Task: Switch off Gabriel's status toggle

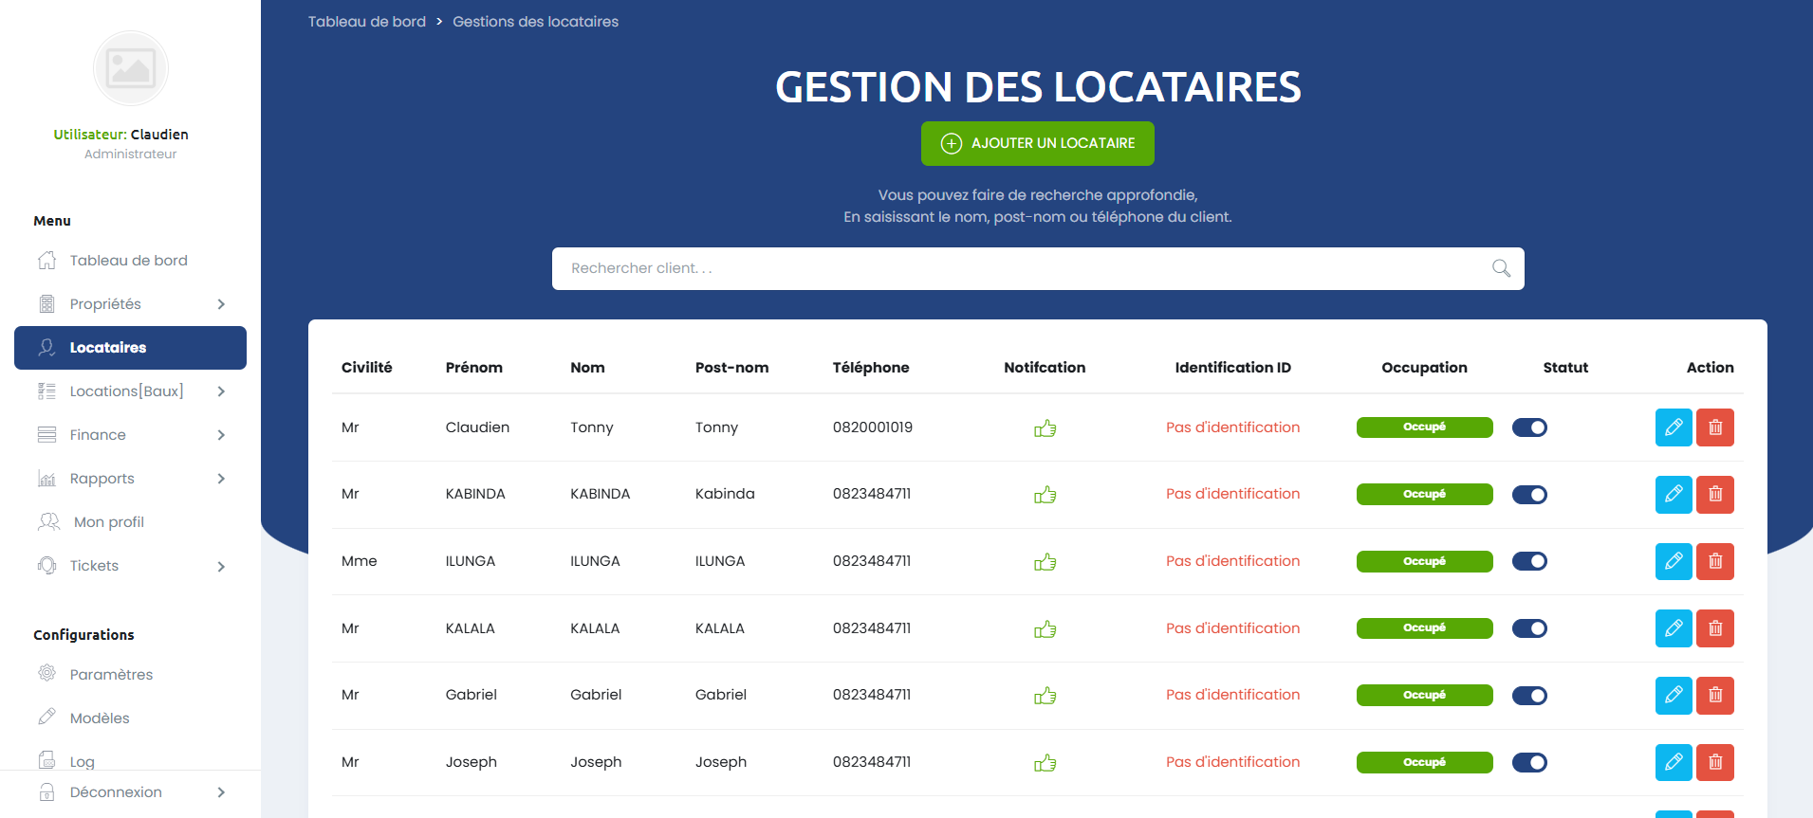Action: pyautogui.click(x=1529, y=696)
